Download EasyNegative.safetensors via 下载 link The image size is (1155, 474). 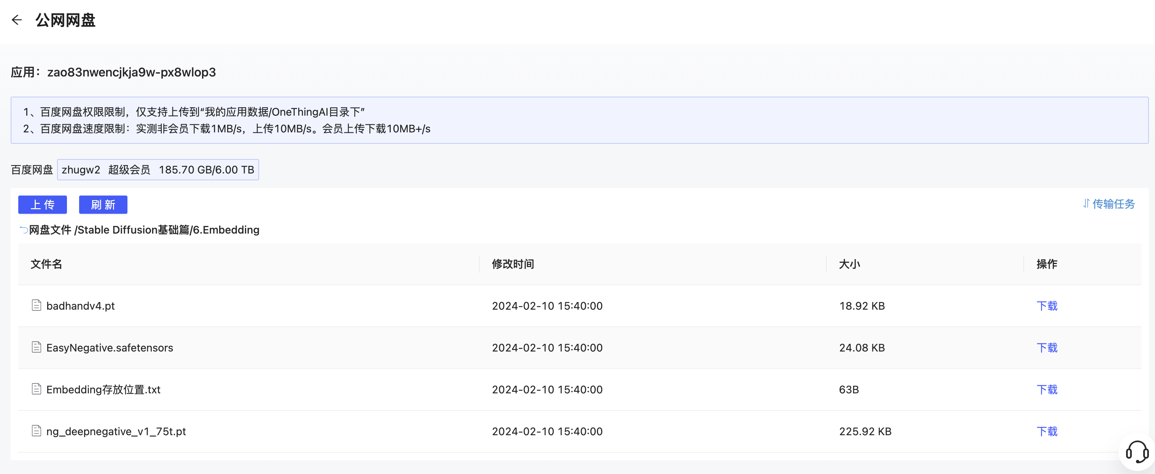pos(1047,348)
